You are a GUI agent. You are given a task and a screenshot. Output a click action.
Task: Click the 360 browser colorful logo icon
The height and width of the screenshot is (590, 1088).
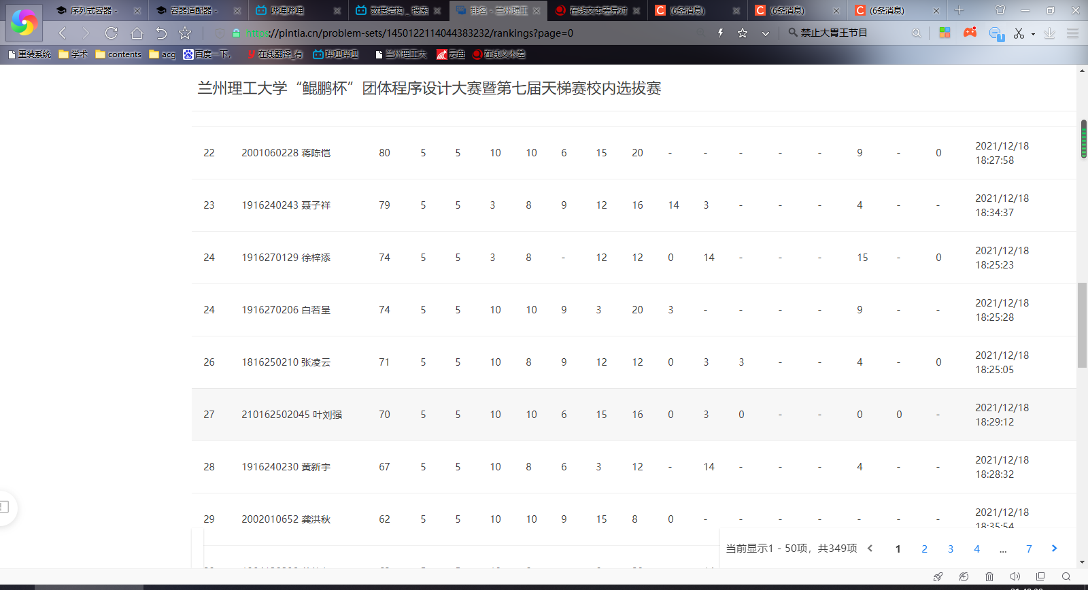coord(24,22)
